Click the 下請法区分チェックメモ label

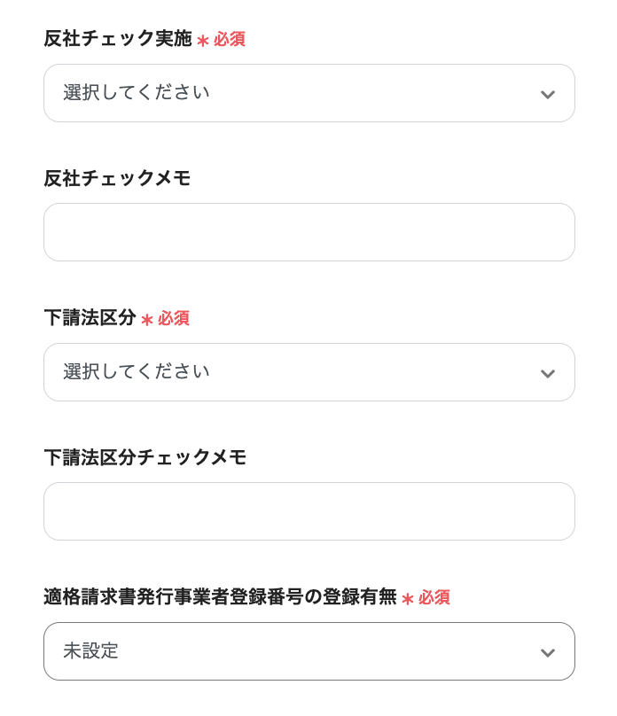(144, 457)
